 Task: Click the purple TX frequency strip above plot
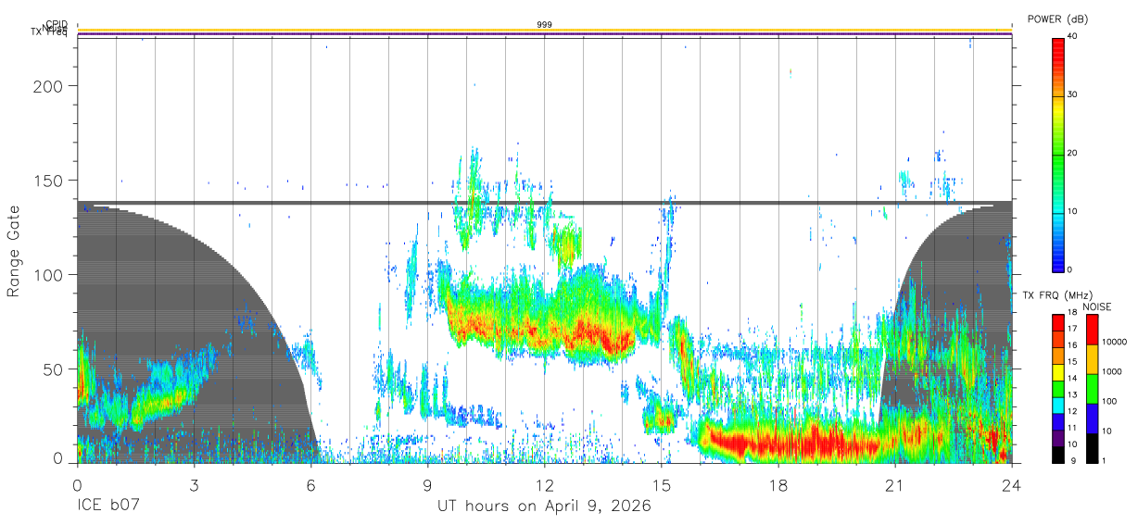tap(545, 33)
